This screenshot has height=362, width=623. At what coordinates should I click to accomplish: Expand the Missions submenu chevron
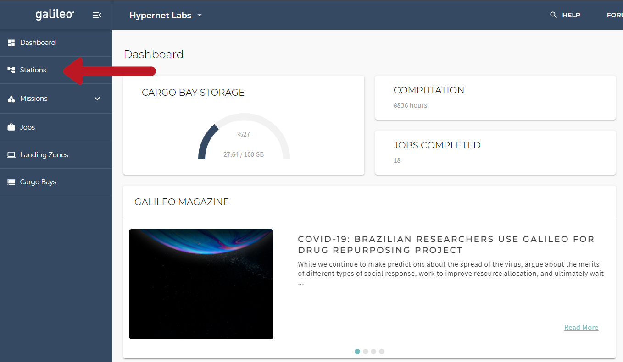point(97,99)
